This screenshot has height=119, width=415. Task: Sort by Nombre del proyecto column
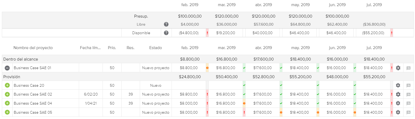click(33, 48)
